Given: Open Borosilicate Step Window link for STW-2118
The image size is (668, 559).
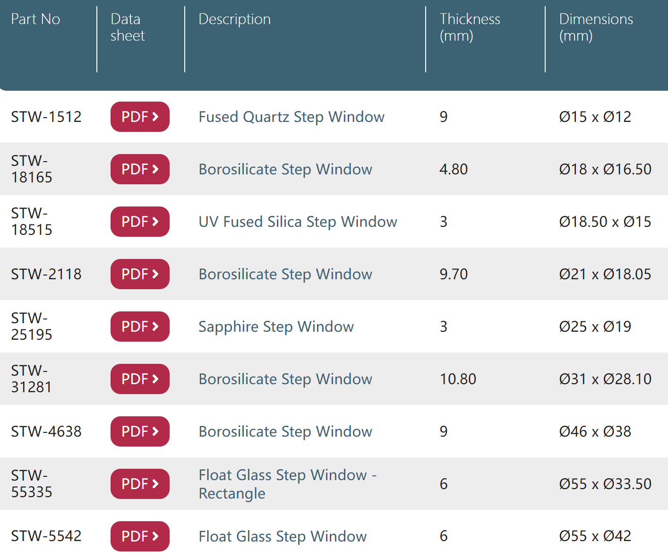Looking at the screenshot, I should [285, 274].
